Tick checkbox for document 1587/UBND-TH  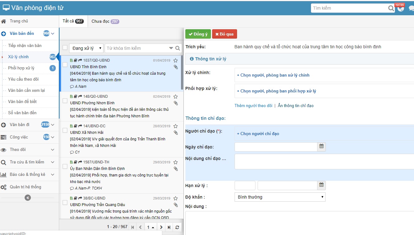65,166
